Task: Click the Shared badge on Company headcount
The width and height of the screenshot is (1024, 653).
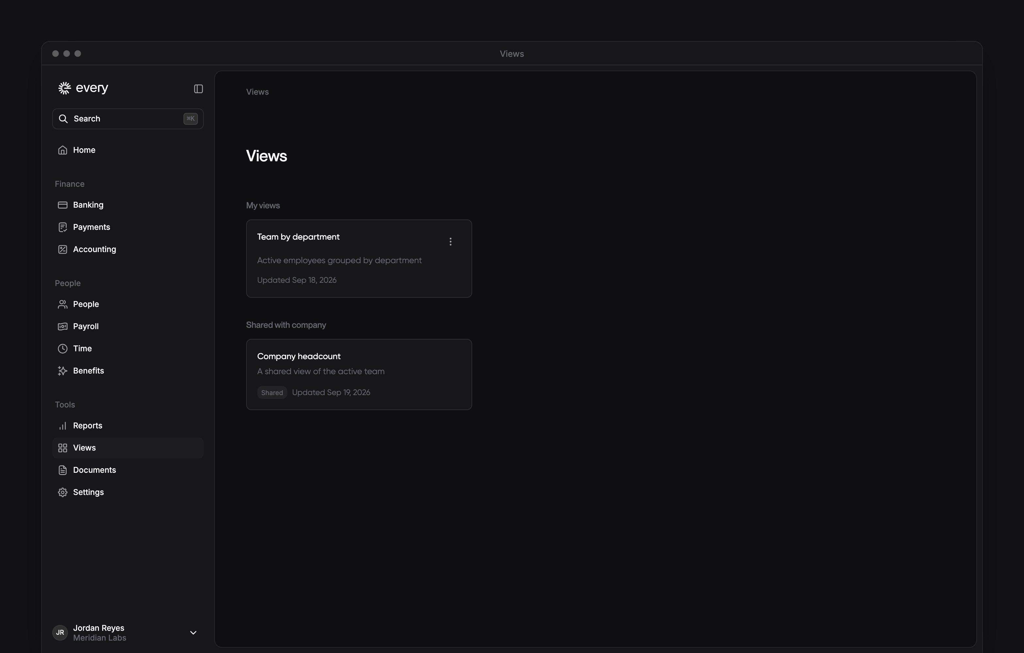Action: click(x=272, y=392)
